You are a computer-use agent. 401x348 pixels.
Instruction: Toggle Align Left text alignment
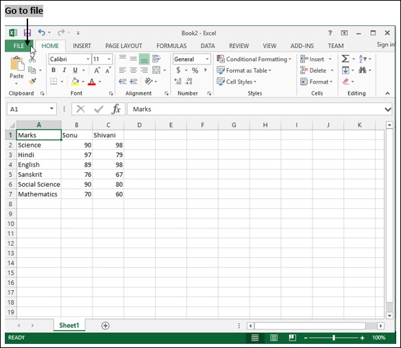coord(123,70)
